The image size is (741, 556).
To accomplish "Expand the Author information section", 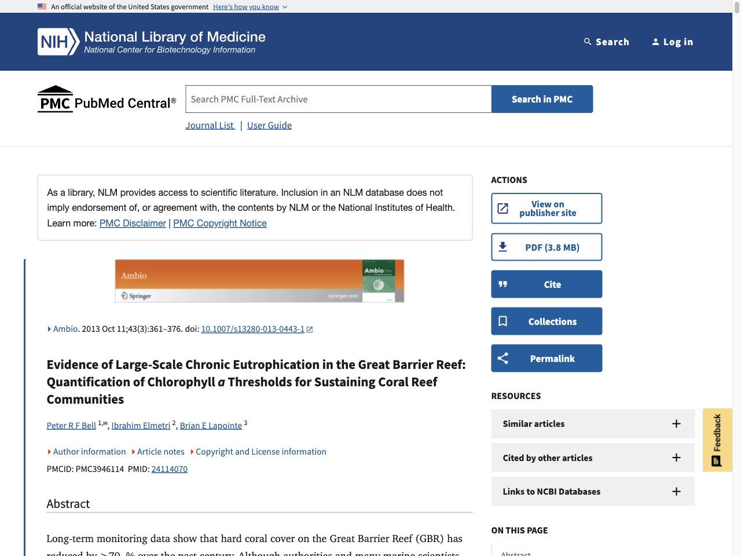I will click(x=89, y=452).
